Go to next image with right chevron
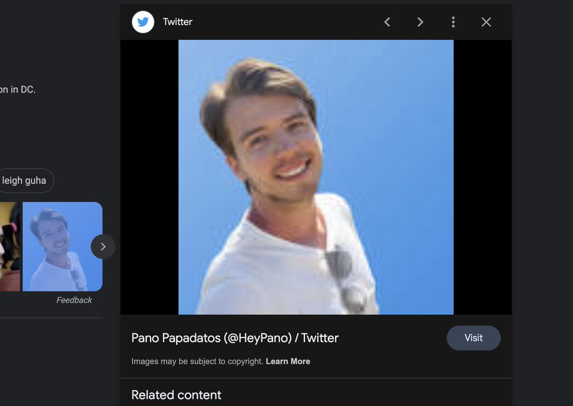573x406 pixels. coord(420,22)
